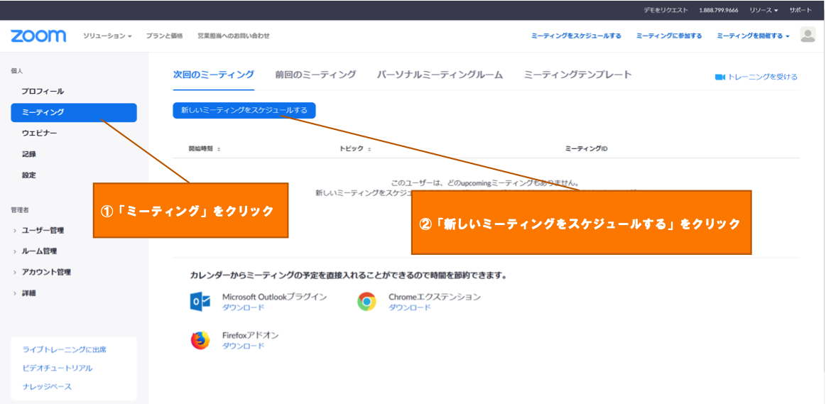
Task: Click the Chromeエクステンション label
Action: 435,297
